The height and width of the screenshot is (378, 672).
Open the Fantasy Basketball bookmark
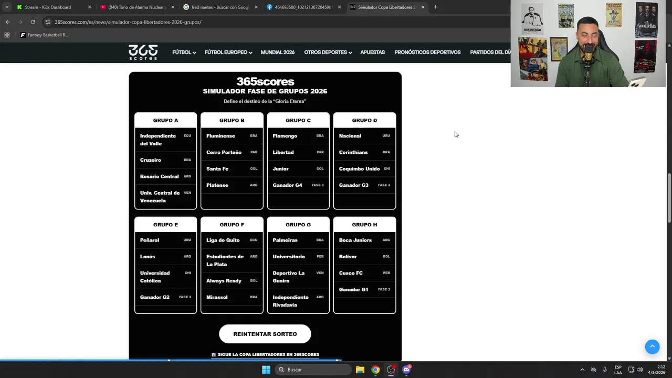tap(45, 35)
